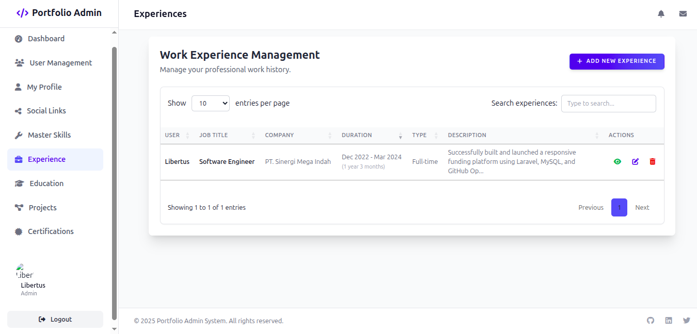Open notifications via the bell icon
The image size is (697, 334).
tap(661, 13)
